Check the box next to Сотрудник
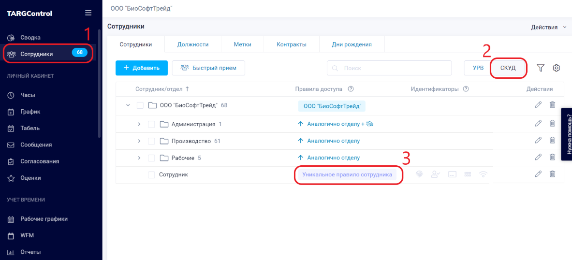Viewport: 572px width, 260px height. click(x=151, y=175)
